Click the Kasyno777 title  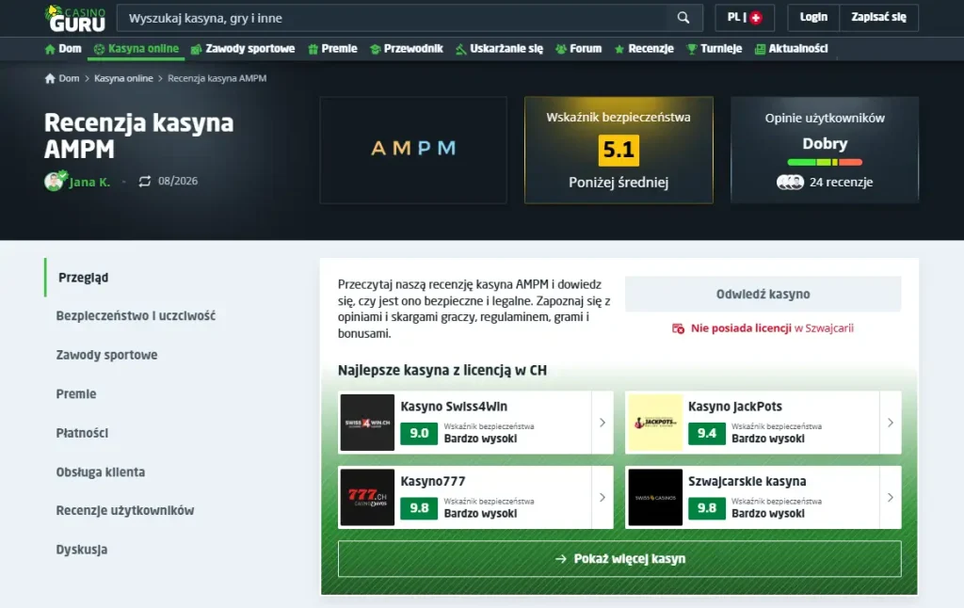click(x=433, y=481)
